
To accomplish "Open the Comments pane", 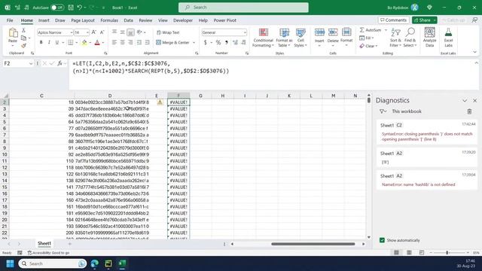I will [x=393, y=20].
